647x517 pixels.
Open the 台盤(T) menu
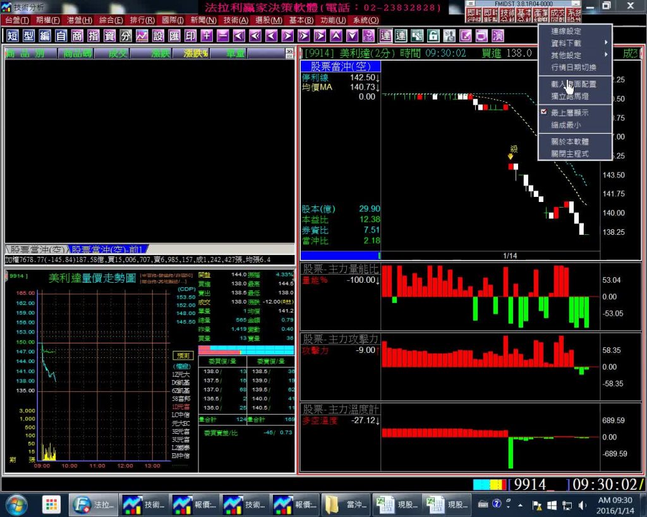(x=17, y=20)
